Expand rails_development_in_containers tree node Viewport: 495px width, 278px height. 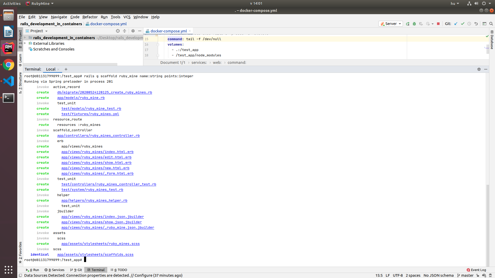click(x=25, y=38)
